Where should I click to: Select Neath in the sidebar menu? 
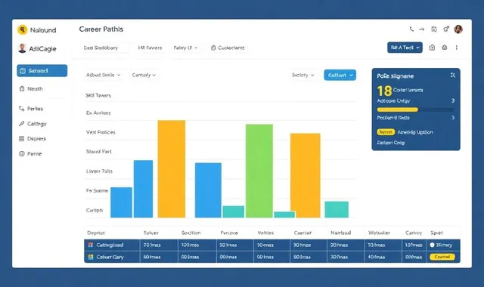click(35, 89)
